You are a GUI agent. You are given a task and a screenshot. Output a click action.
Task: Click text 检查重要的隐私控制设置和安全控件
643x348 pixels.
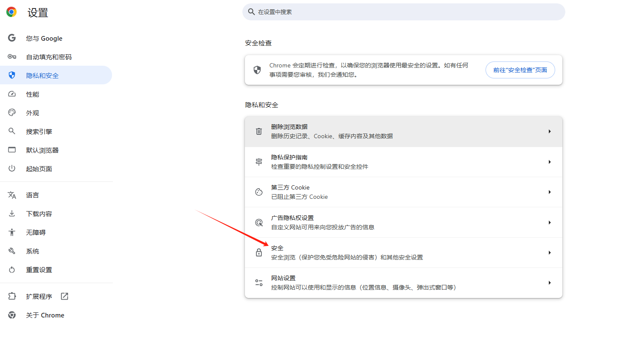click(320, 167)
